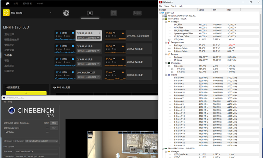This screenshot has height=158, width=263.
Task: Collapse the Processor utilization node
Action: (x=169, y=66)
